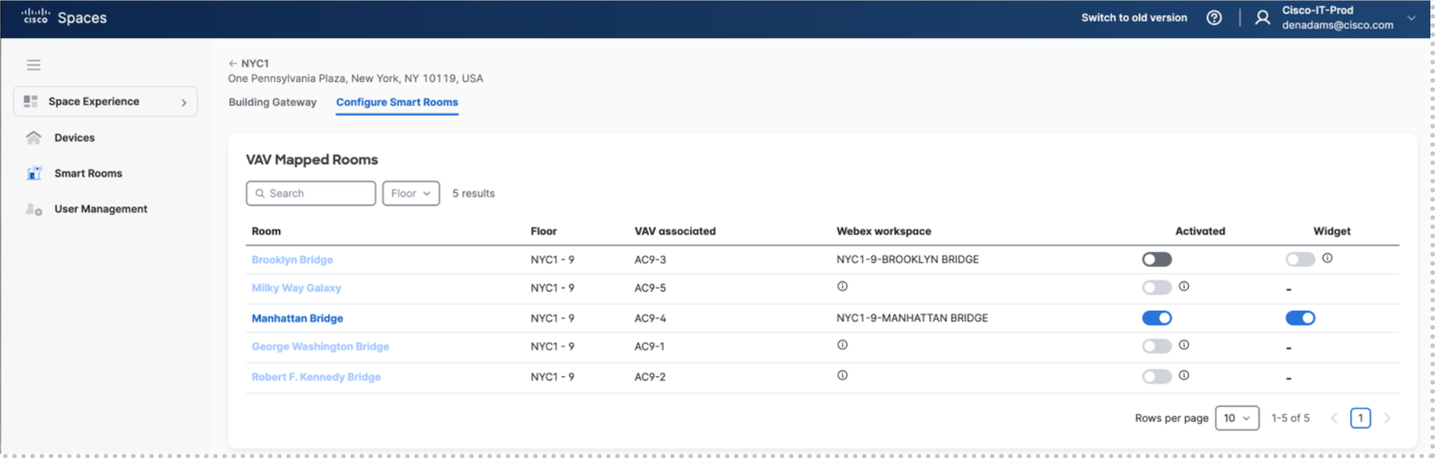Disable Activated toggle for Manhattan Bridge
This screenshot has width=1438, height=458.
[x=1157, y=318]
